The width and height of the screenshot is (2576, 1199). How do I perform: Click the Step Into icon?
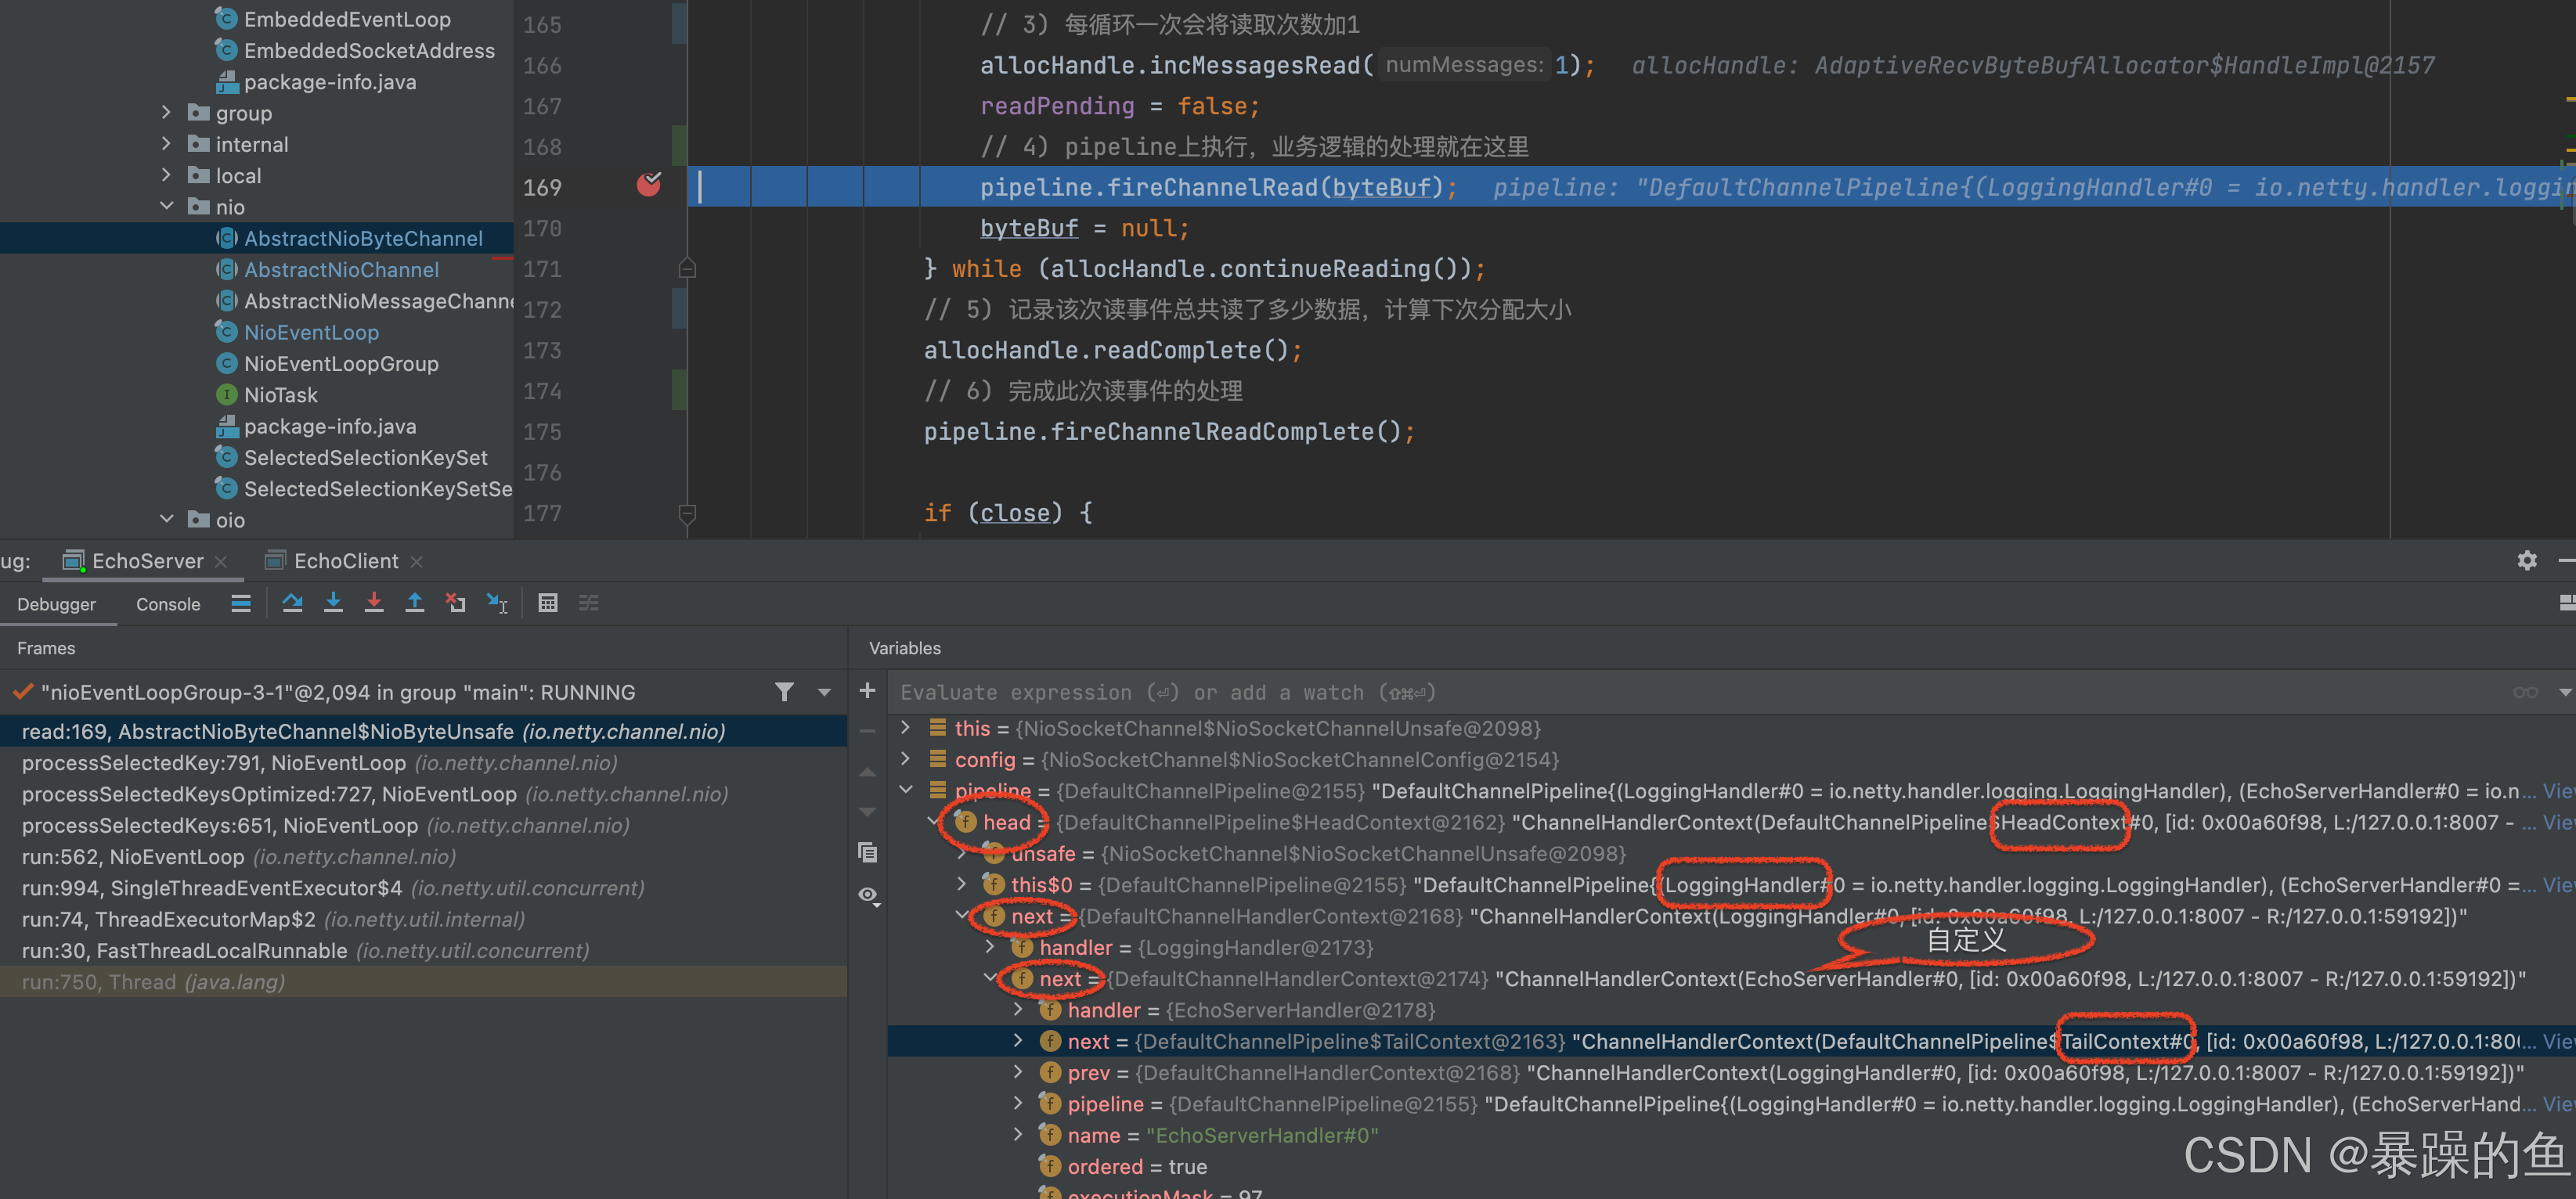(x=333, y=603)
